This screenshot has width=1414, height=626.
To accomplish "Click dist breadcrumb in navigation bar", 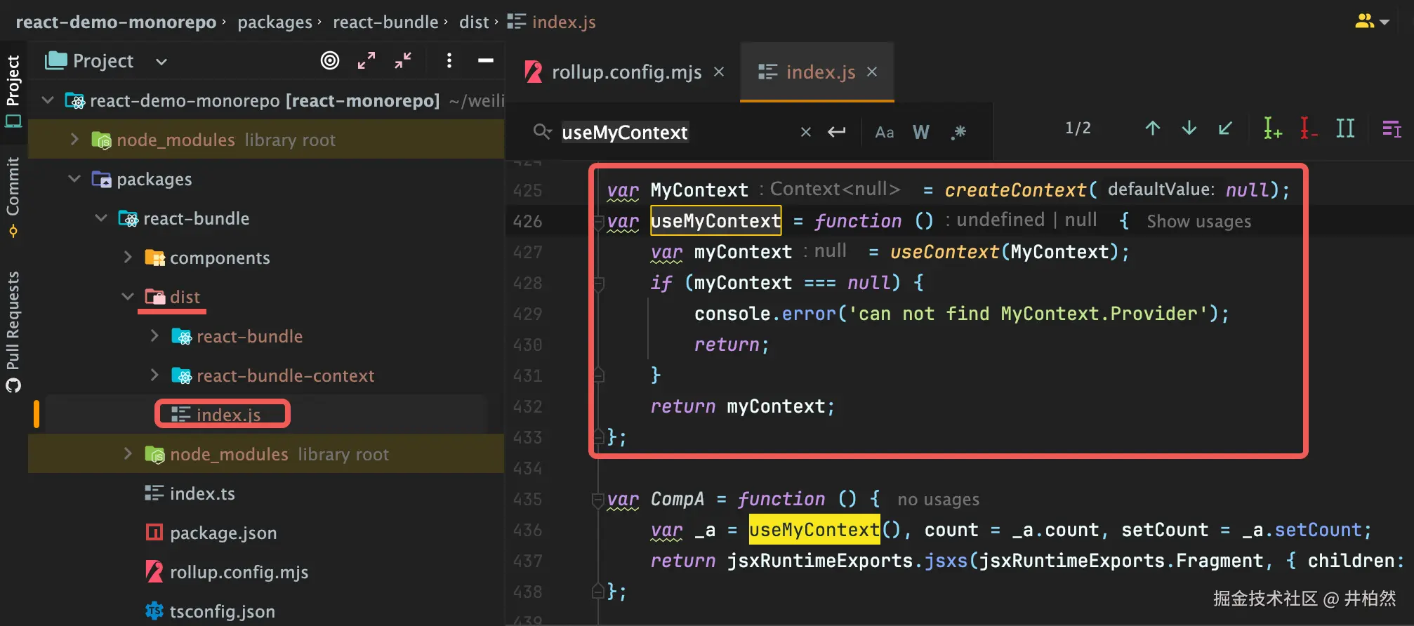I will point(474,22).
